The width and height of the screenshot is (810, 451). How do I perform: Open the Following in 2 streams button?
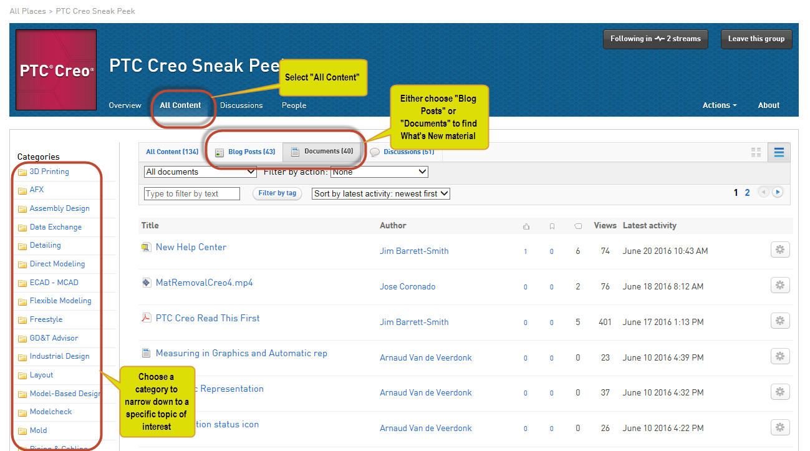click(656, 39)
